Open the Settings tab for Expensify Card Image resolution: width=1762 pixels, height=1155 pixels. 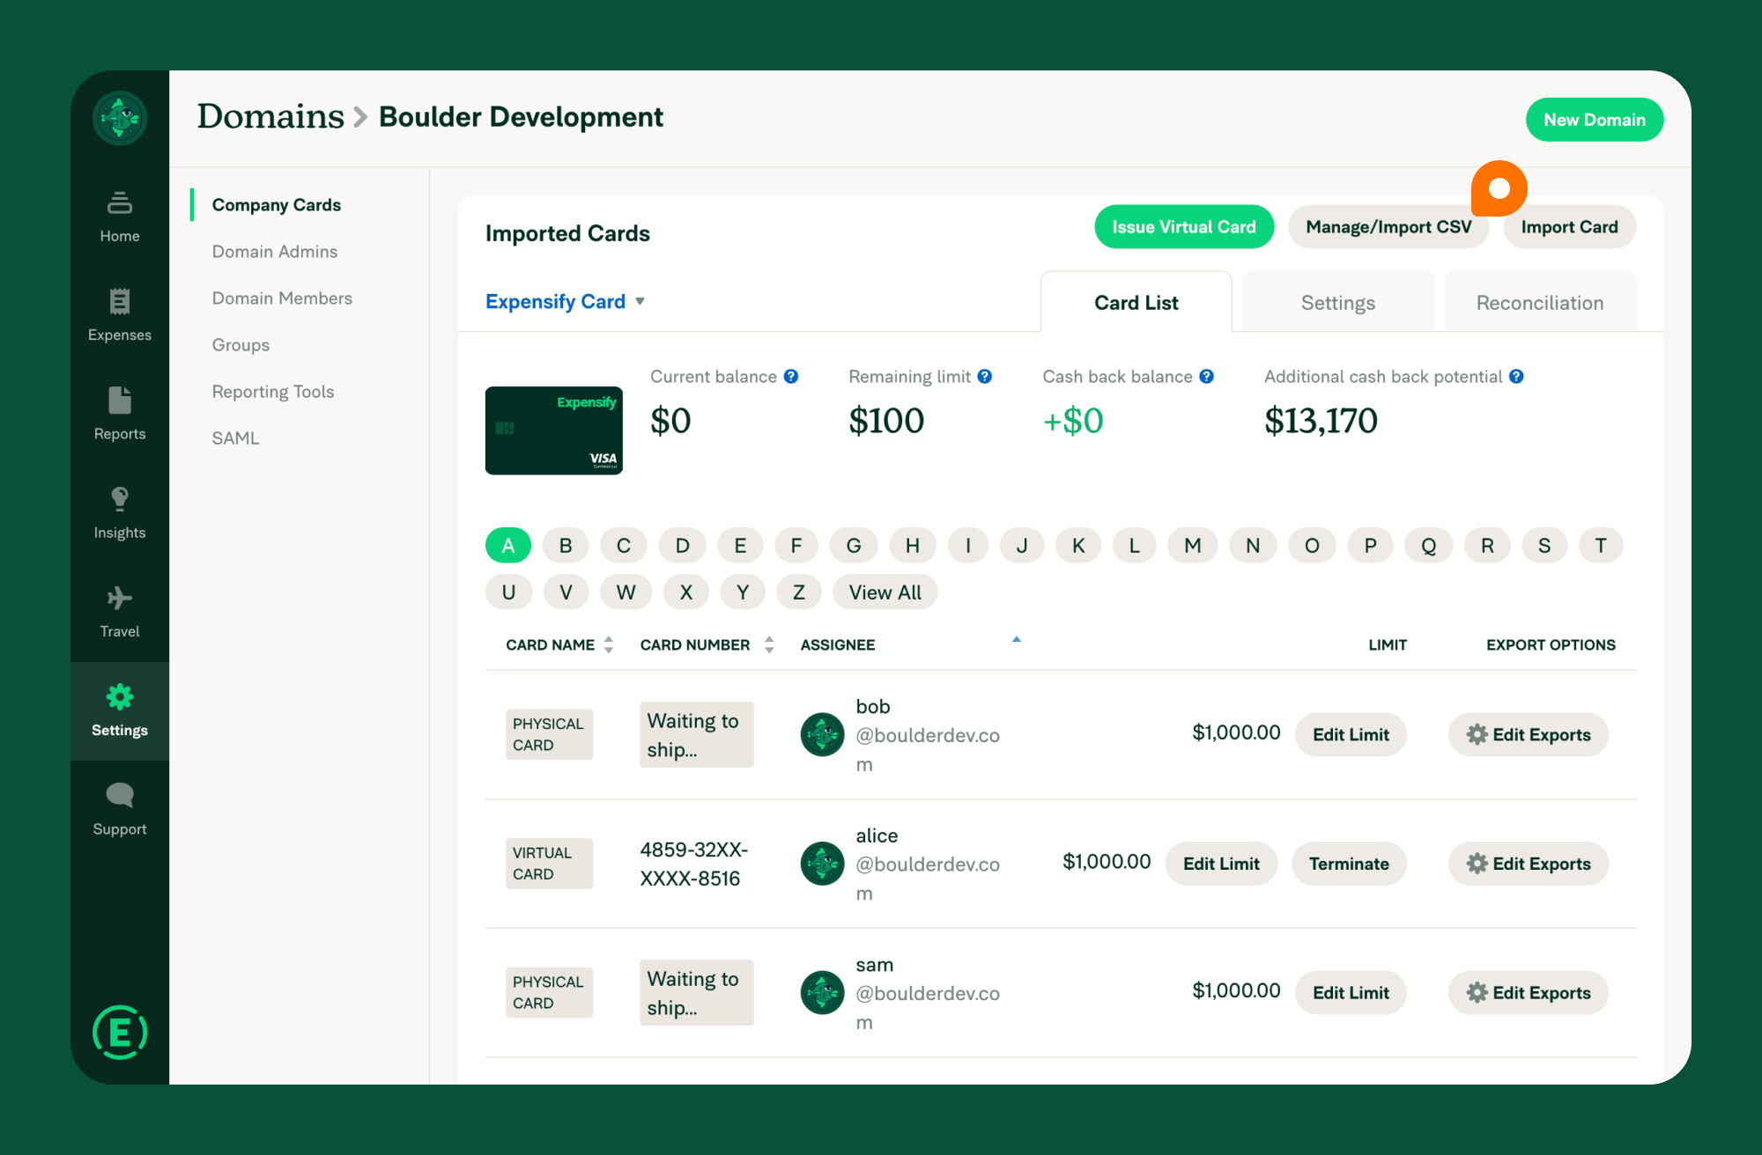pos(1337,302)
